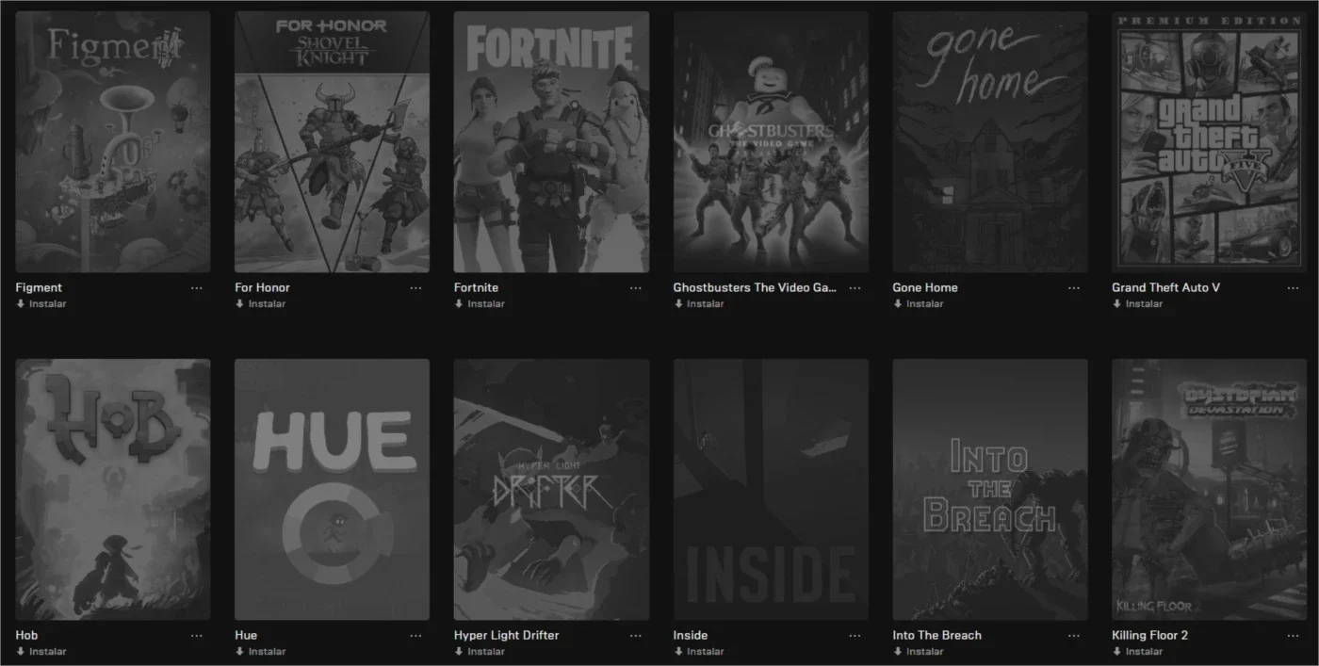The width and height of the screenshot is (1319, 666).
Task: Click Instalar under Figment
Action: point(41,304)
